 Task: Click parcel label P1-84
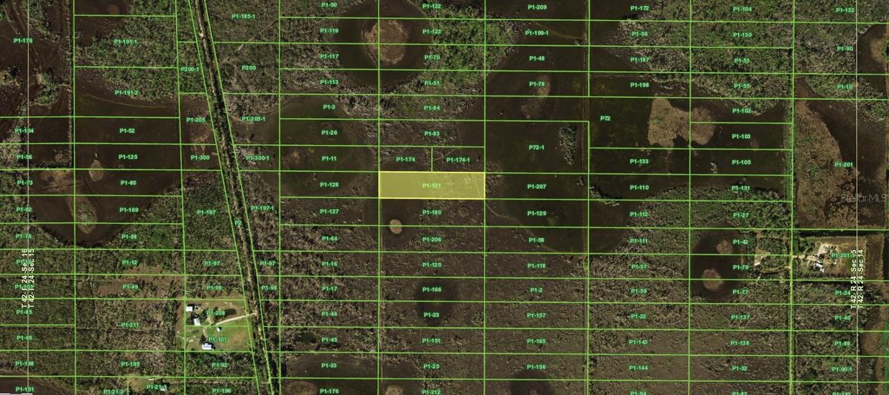coord(431,108)
